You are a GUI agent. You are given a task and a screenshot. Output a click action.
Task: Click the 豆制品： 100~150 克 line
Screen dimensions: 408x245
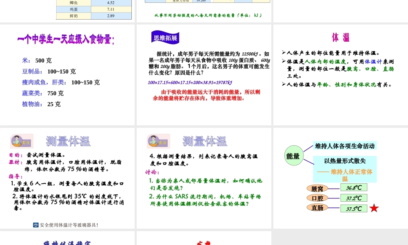click(49, 71)
